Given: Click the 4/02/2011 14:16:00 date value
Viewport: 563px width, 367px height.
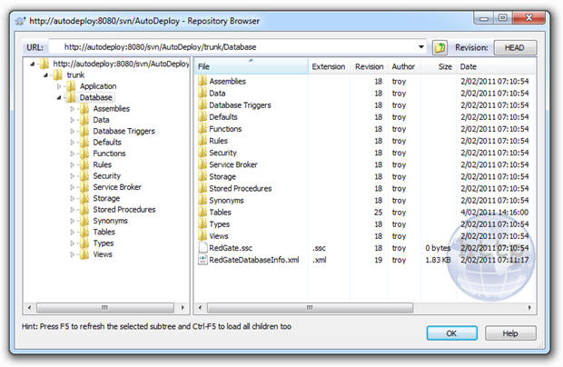Looking at the screenshot, I should tap(494, 213).
